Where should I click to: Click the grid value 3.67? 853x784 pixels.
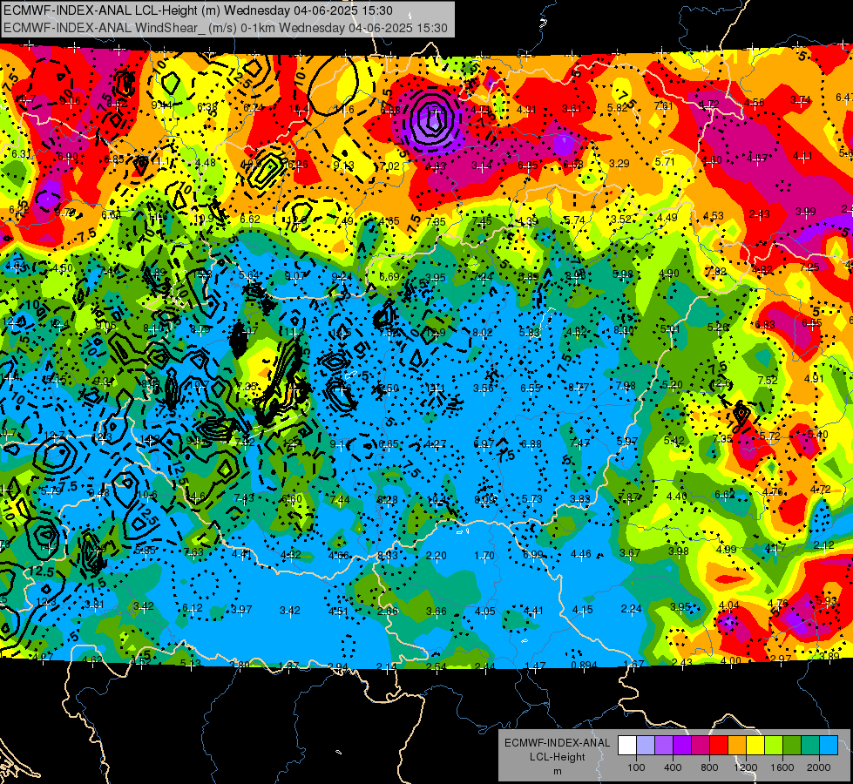point(629,553)
